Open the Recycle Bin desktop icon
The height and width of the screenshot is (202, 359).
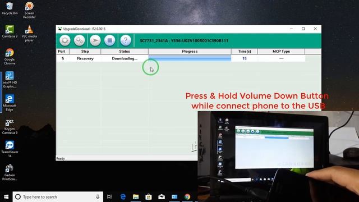coord(10,9)
